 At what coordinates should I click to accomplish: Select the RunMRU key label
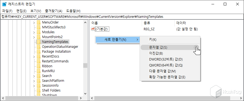click(49, 71)
